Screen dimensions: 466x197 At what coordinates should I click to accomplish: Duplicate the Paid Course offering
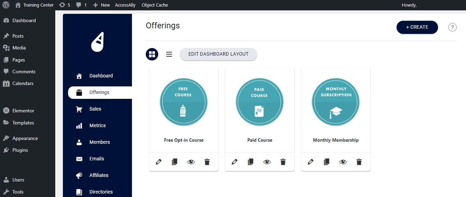click(x=250, y=162)
